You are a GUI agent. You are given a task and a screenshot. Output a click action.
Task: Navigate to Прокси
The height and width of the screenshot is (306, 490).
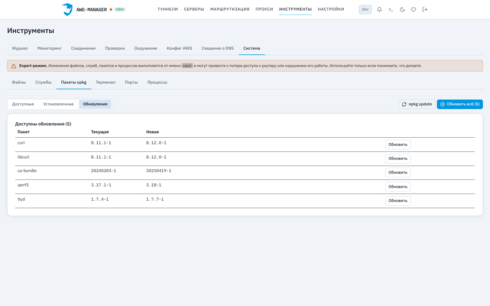[x=264, y=9]
